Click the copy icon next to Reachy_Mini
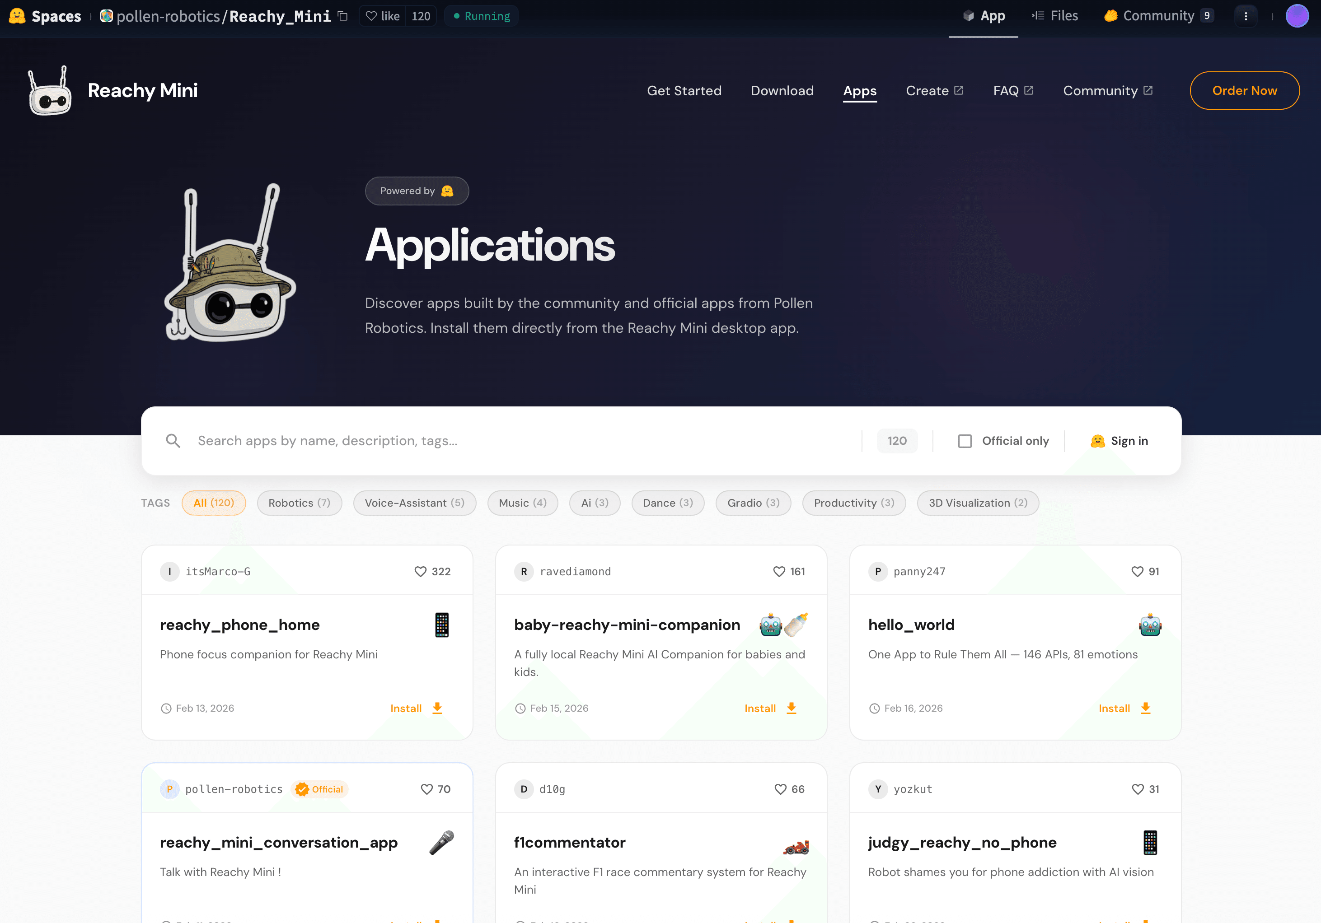The height and width of the screenshot is (923, 1321). (343, 16)
